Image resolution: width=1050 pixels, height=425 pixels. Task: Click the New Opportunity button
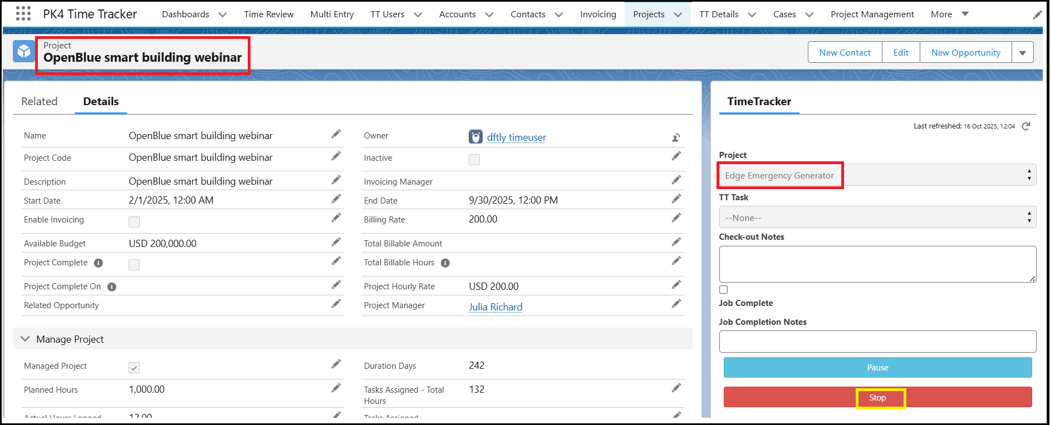pos(966,52)
